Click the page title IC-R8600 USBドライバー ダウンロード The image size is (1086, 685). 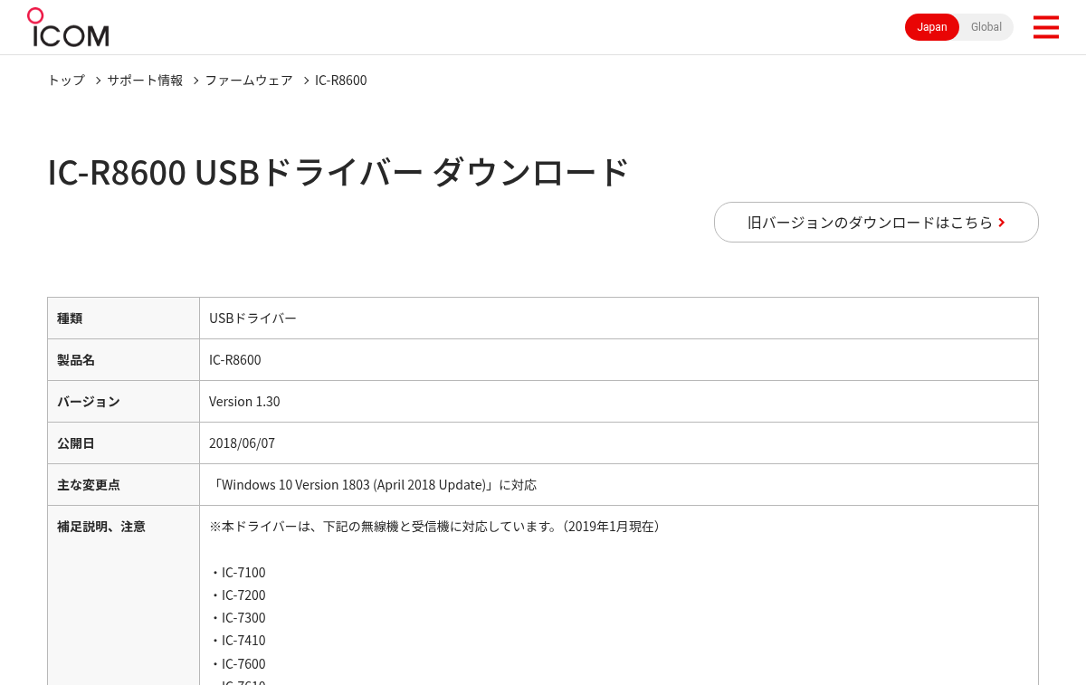(x=338, y=172)
